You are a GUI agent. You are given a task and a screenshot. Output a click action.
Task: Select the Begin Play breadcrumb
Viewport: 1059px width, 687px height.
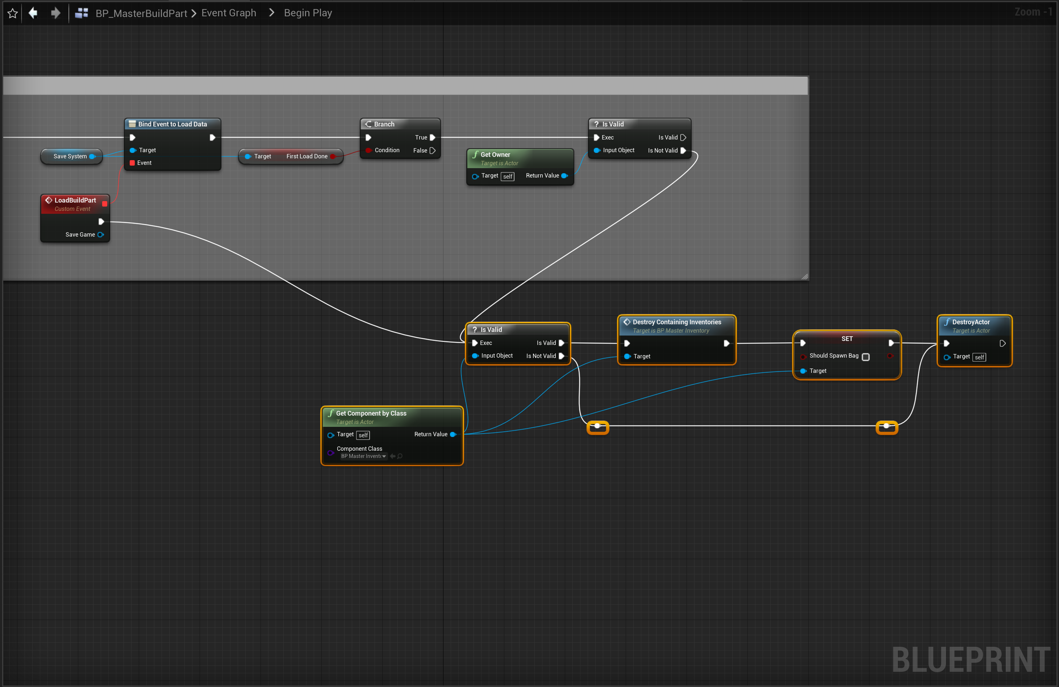[308, 13]
